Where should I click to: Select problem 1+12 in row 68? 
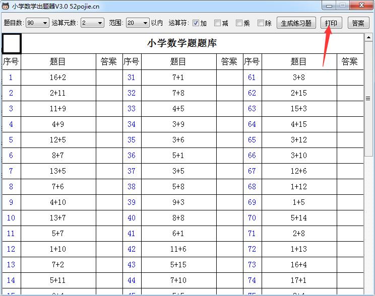pyautogui.click(x=299, y=187)
